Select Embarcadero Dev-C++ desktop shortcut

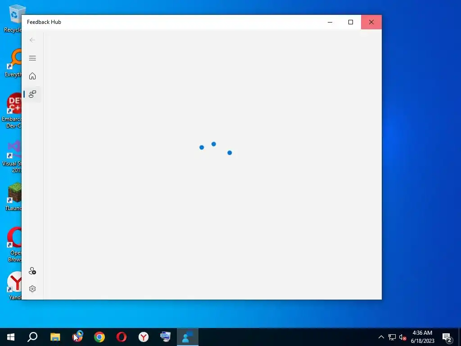[12, 111]
